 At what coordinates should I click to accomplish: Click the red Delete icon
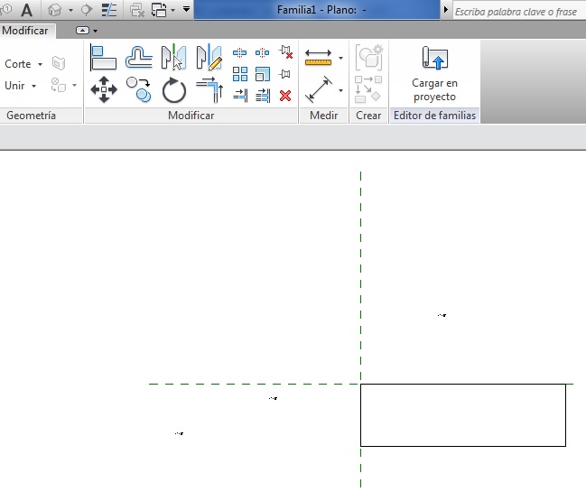click(x=285, y=95)
